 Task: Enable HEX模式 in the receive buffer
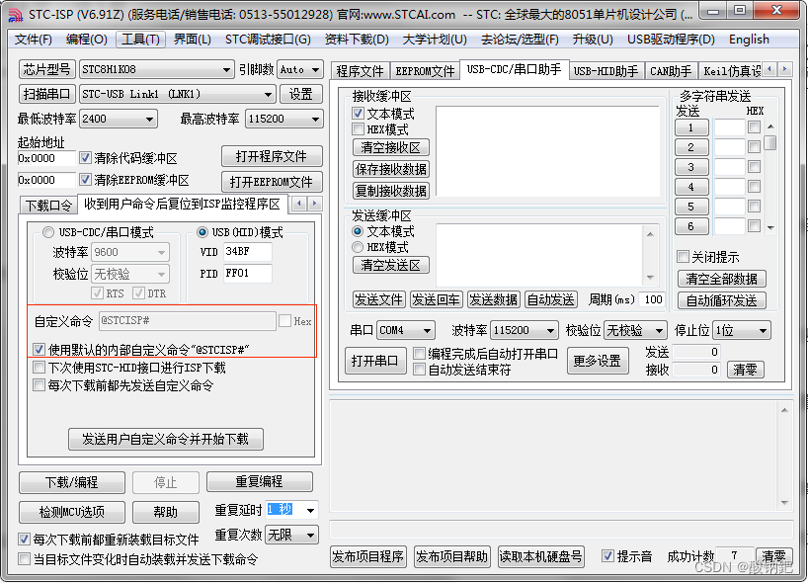[359, 128]
